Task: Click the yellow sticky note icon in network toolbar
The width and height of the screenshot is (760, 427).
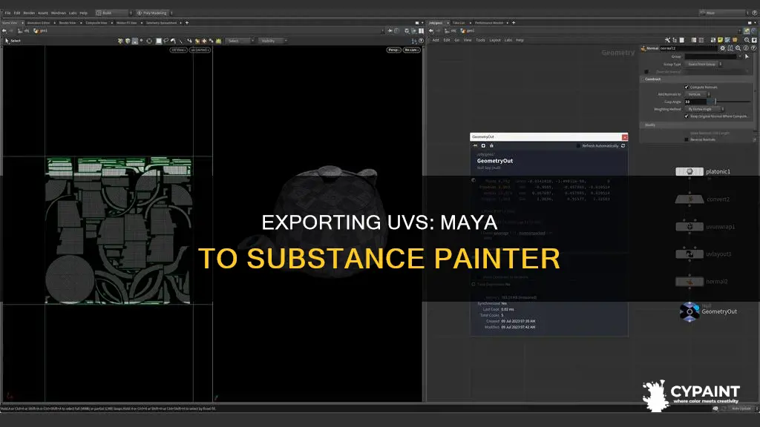Action: [720, 40]
